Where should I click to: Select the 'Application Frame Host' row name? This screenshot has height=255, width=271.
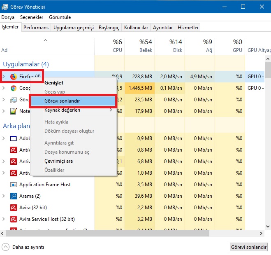[x=45, y=185]
